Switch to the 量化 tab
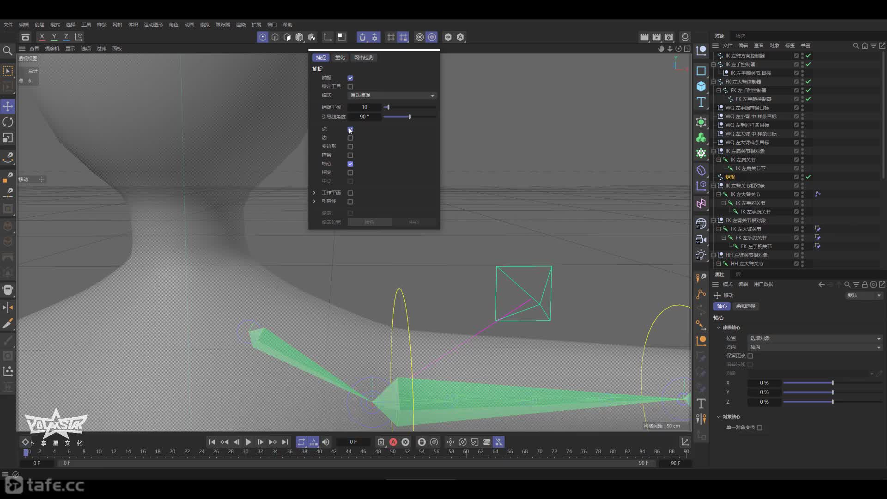This screenshot has width=887, height=499. 340,57
